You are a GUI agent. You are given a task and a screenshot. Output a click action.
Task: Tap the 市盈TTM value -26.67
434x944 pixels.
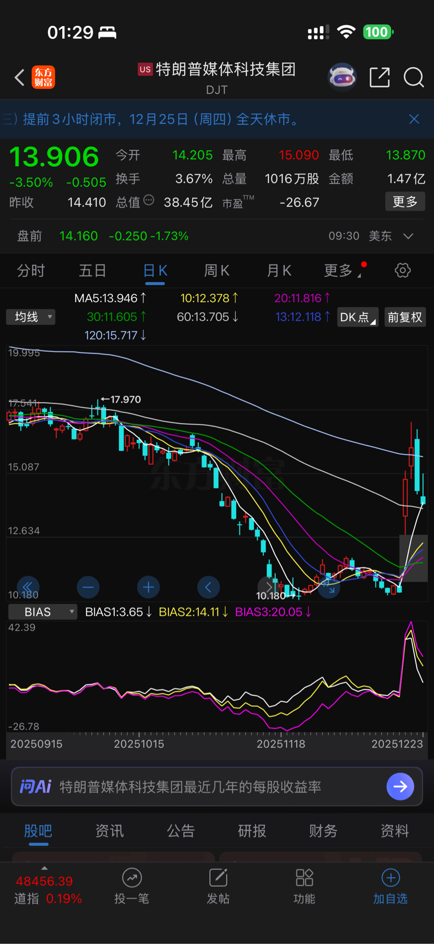[300, 202]
